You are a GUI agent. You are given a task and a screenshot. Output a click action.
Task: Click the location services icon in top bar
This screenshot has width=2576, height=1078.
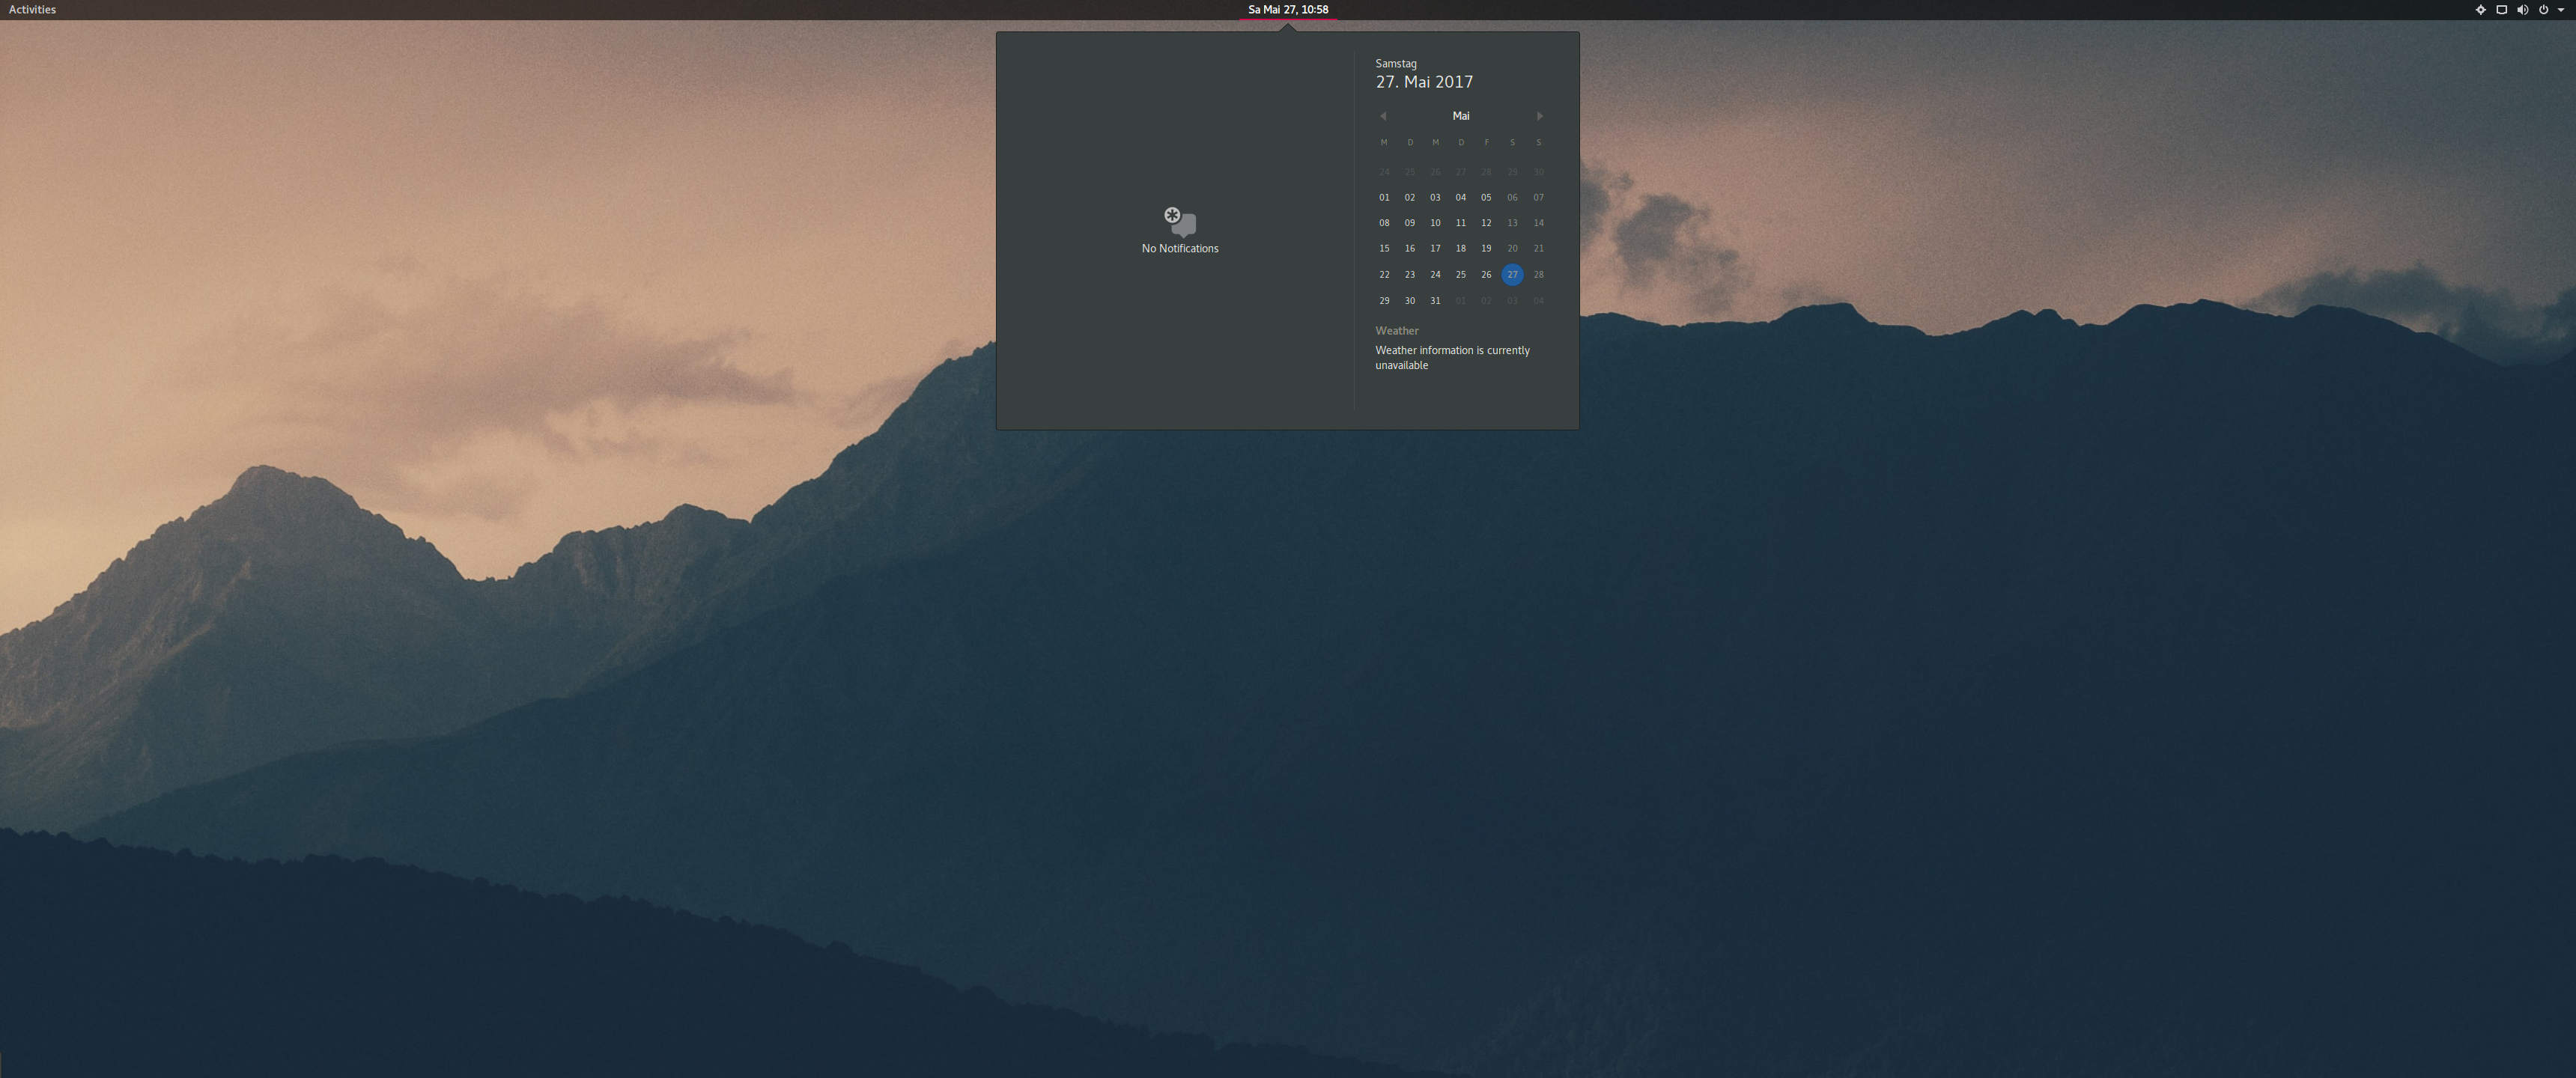tap(2480, 10)
